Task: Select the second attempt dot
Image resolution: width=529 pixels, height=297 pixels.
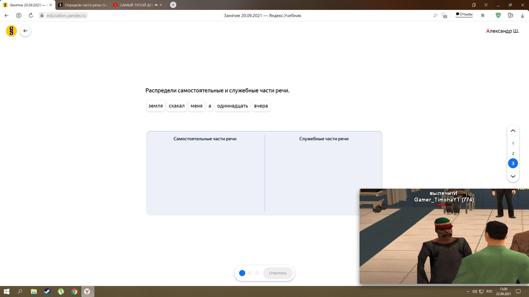Action: (250, 273)
